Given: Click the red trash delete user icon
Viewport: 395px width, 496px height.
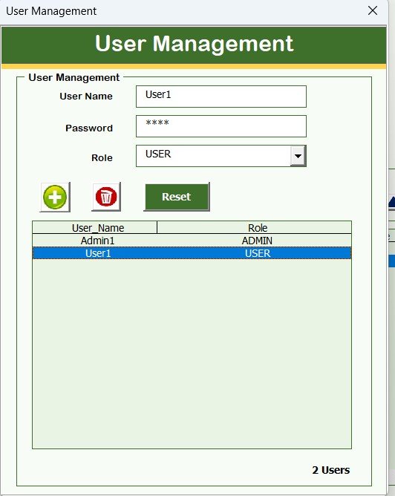Looking at the screenshot, I should click(106, 197).
